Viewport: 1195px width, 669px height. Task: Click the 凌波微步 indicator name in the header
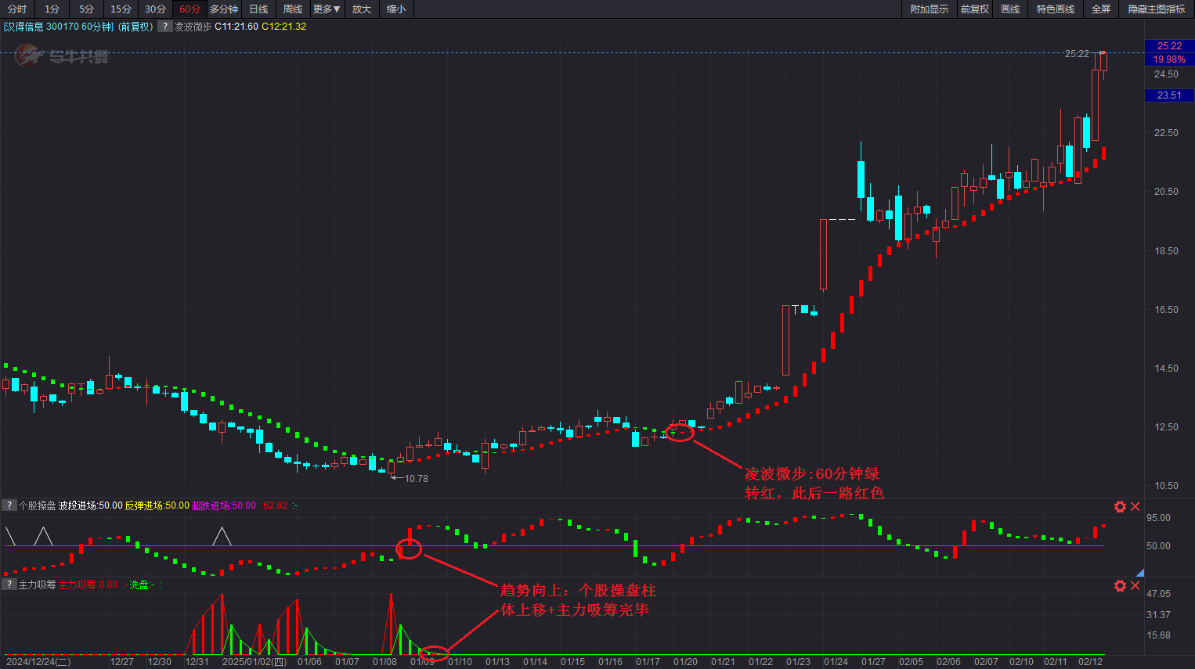(193, 27)
